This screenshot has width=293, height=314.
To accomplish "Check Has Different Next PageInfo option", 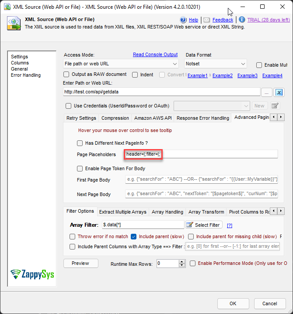I will [80, 143].
